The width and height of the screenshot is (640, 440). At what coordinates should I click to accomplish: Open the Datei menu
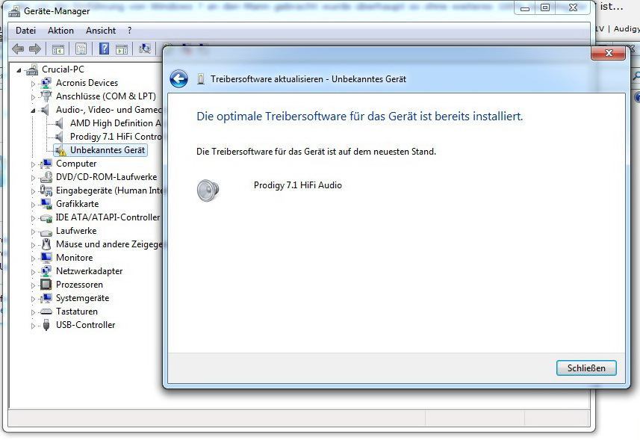[25, 31]
